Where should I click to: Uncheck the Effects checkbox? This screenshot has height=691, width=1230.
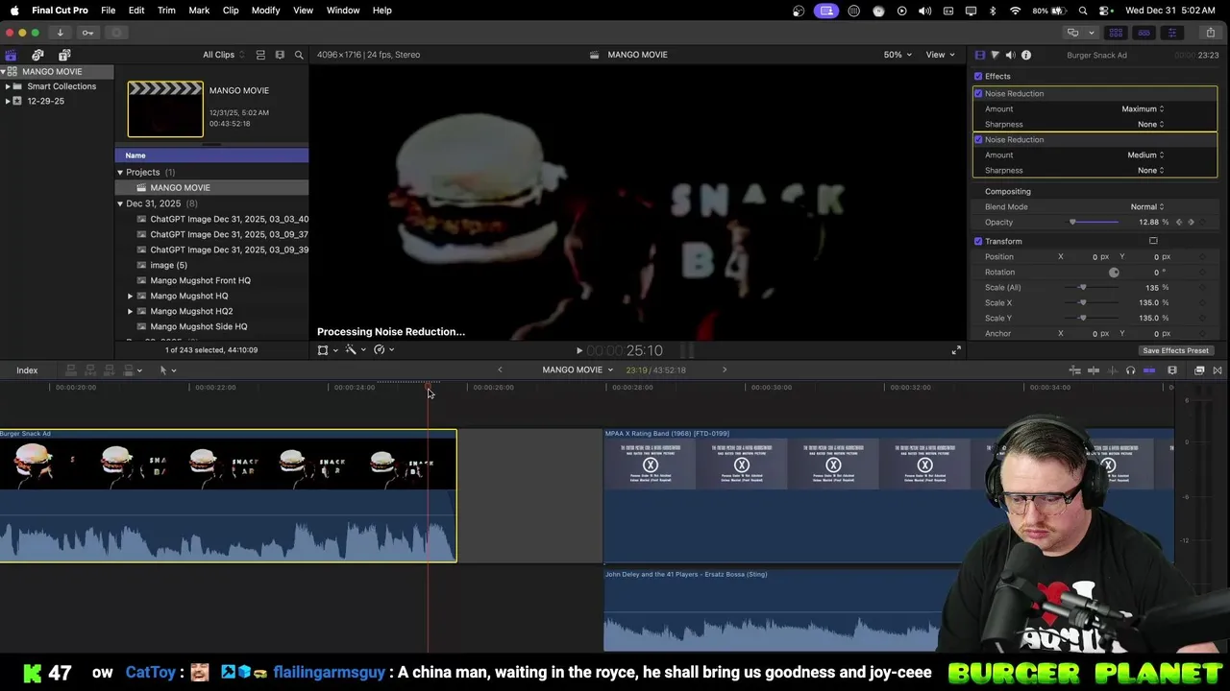978,76
